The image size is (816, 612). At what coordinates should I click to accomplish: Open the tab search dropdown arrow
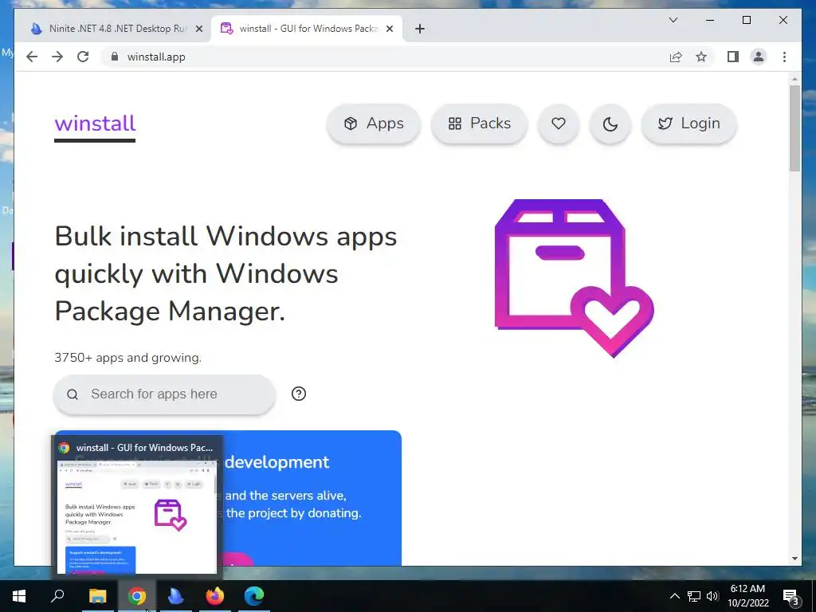(673, 20)
